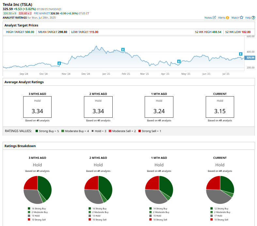Click the 326.50 x 9 bid quote
This screenshot has width=257, height=226.
(10, 13)
